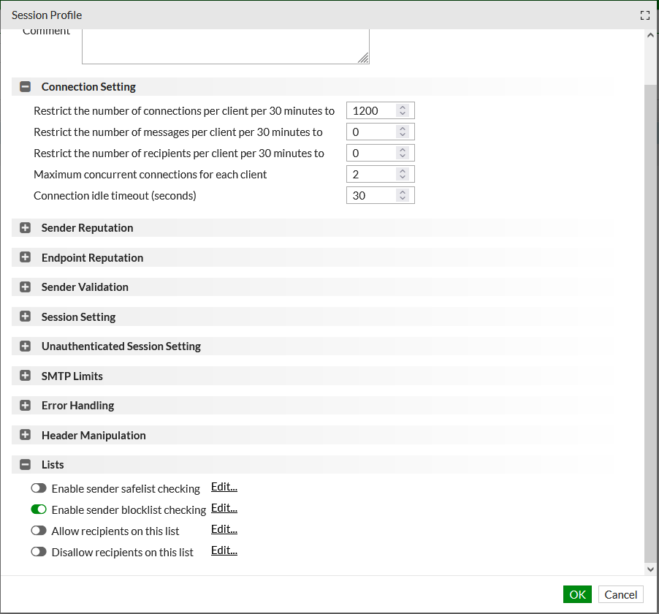Click the SMTP Limits plus icon
The height and width of the screenshot is (614, 659).
pos(26,376)
